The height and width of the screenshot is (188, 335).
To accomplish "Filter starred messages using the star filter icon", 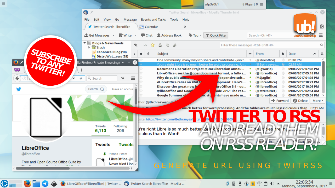I will click(153, 45).
